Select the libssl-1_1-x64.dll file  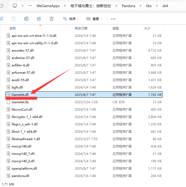click(x=24, y=132)
